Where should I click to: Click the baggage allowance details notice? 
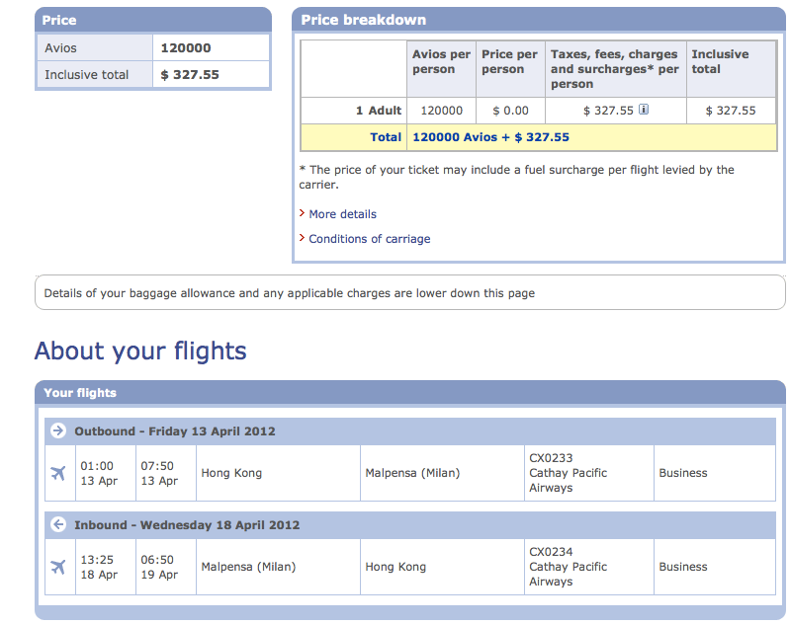410,292
